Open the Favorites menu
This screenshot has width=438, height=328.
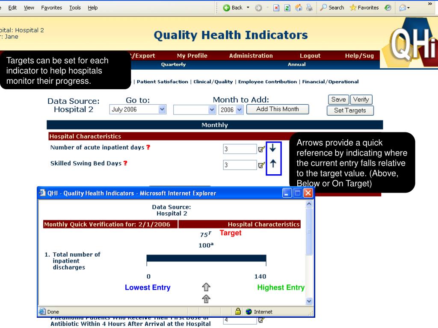tap(52, 8)
